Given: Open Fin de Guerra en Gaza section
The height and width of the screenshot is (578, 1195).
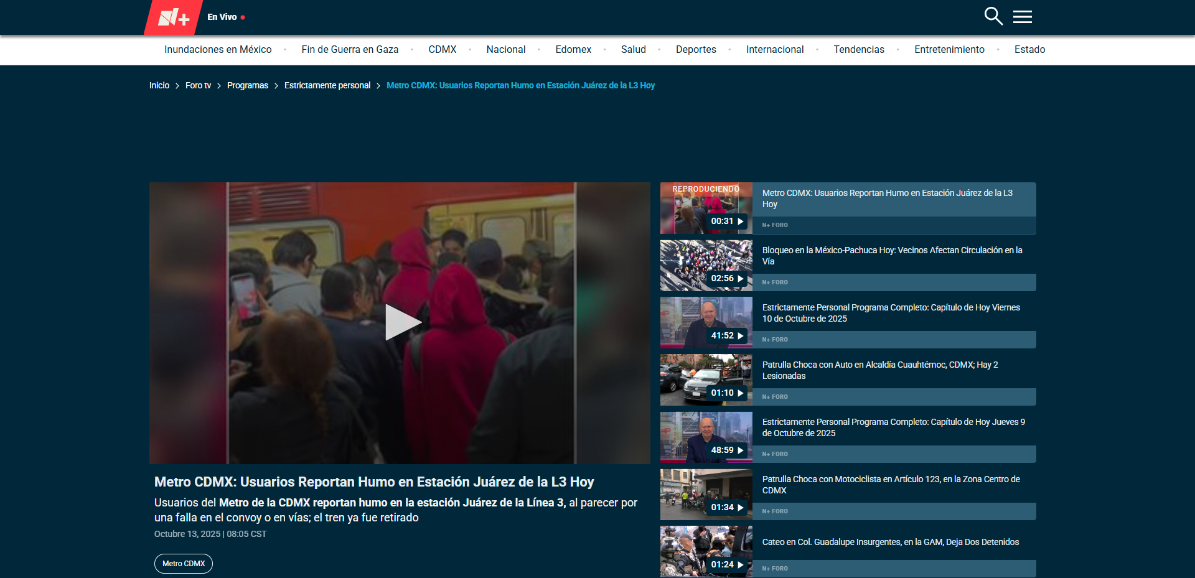Looking at the screenshot, I should click(x=350, y=50).
